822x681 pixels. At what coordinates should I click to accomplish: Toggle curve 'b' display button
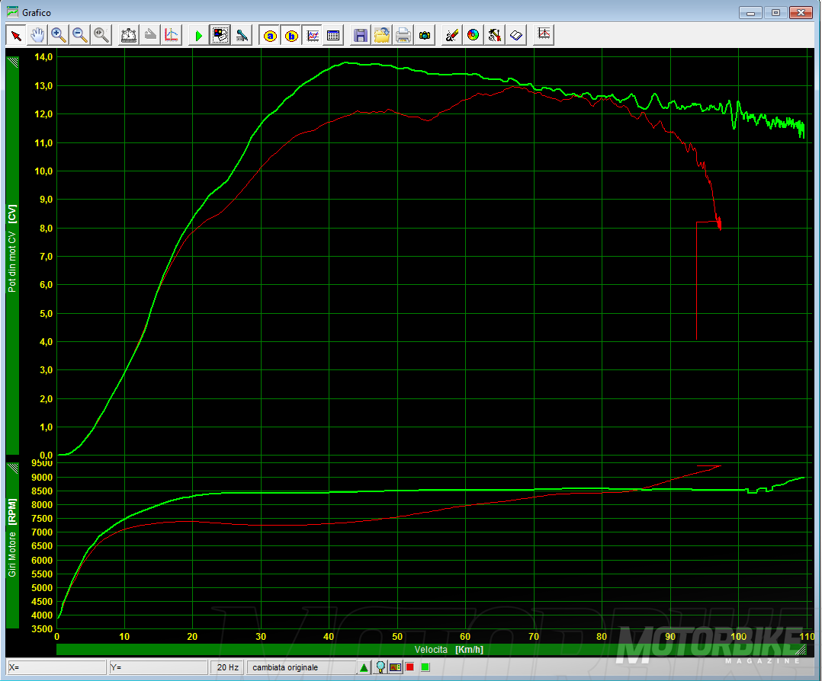pyautogui.click(x=291, y=35)
